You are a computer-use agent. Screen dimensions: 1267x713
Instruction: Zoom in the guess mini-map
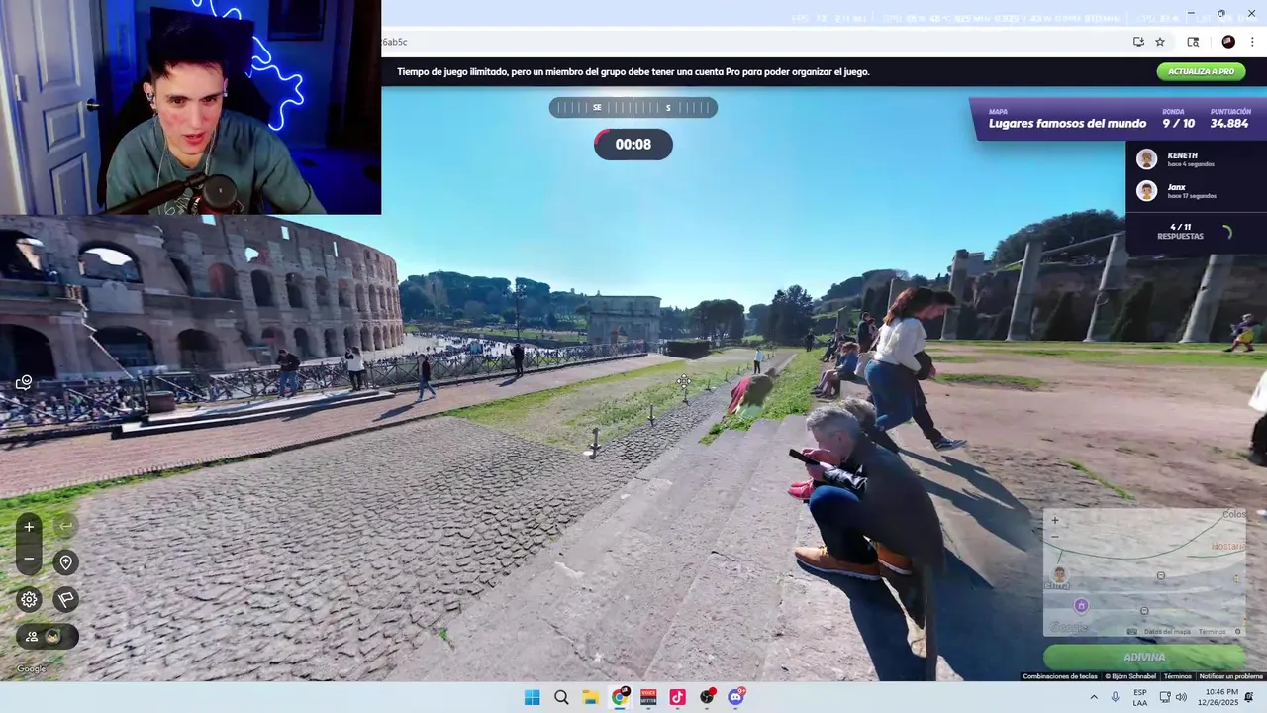tap(1055, 521)
